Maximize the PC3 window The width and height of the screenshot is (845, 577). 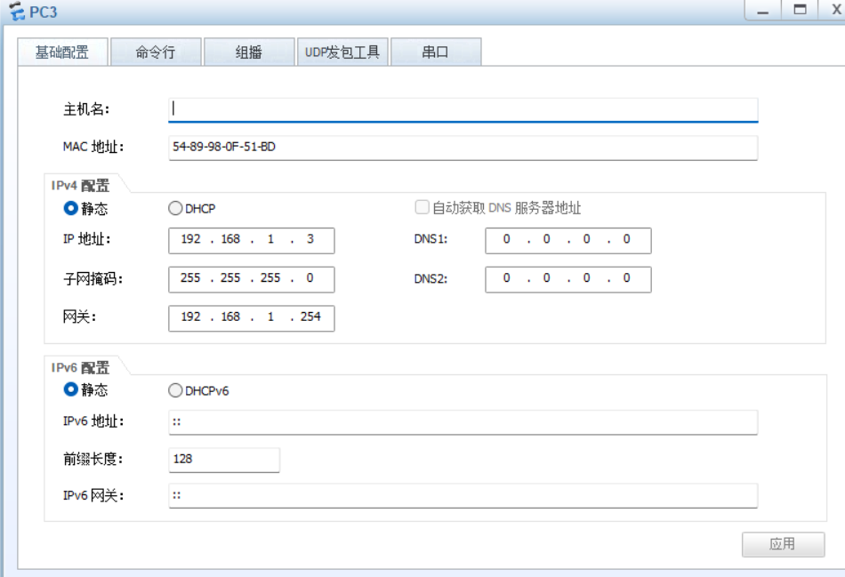pos(801,11)
